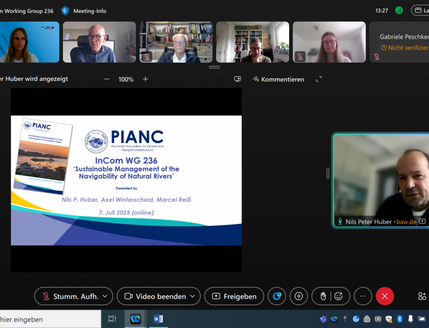Expand shared content to full screen
Screen dimensions: 429x328
(x=319, y=79)
